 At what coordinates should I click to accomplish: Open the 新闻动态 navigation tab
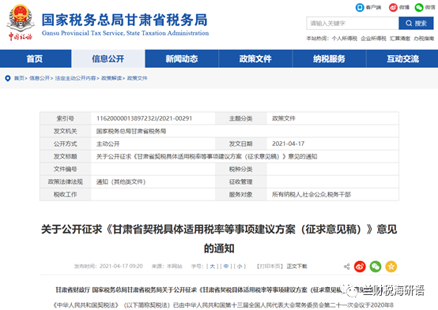pos(182,59)
